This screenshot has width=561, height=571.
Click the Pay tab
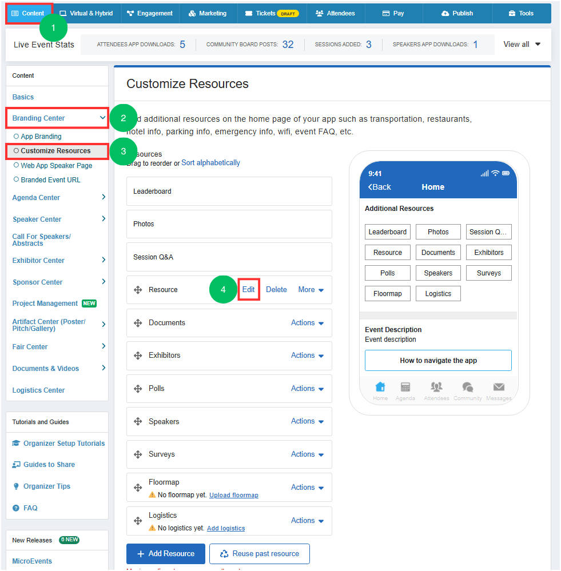(x=393, y=14)
